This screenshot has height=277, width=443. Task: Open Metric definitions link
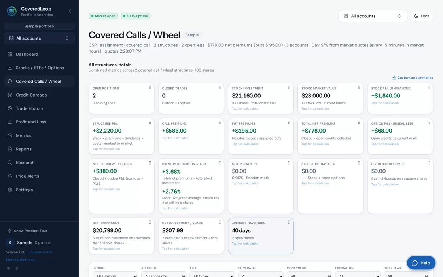pos(20,260)
